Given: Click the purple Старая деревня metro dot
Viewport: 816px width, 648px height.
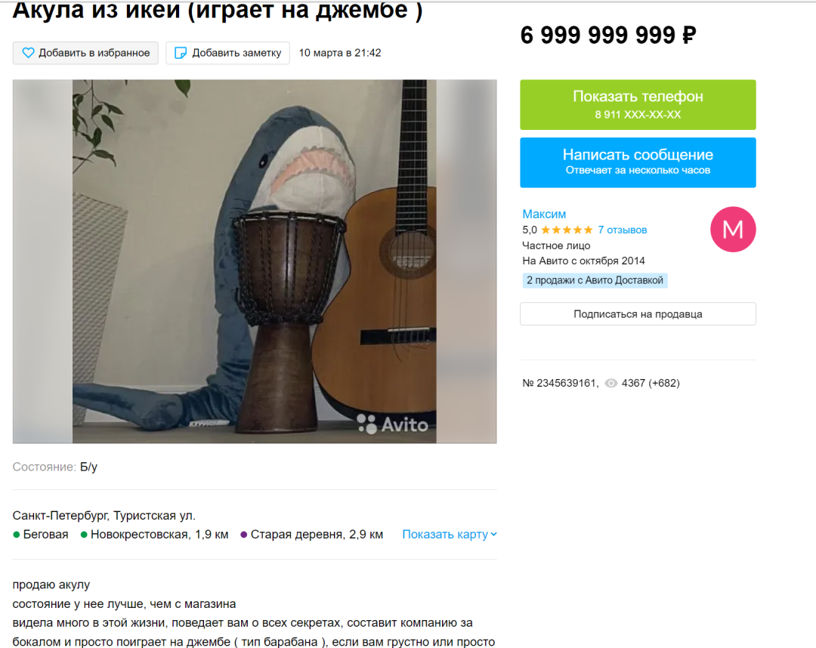Looking at the screenshot, I should [x=243, y=535].
